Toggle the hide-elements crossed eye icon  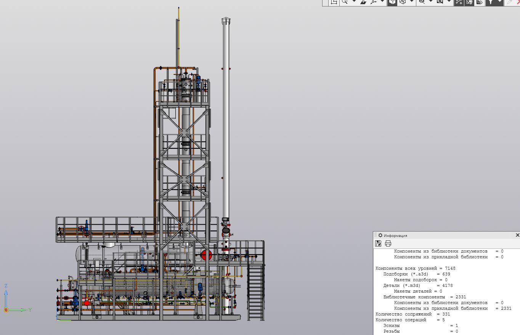[x=421, y=2]
